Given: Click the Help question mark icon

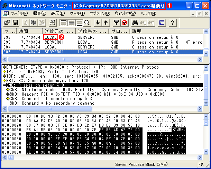Looking at the screenshot, I should (173, 23).
